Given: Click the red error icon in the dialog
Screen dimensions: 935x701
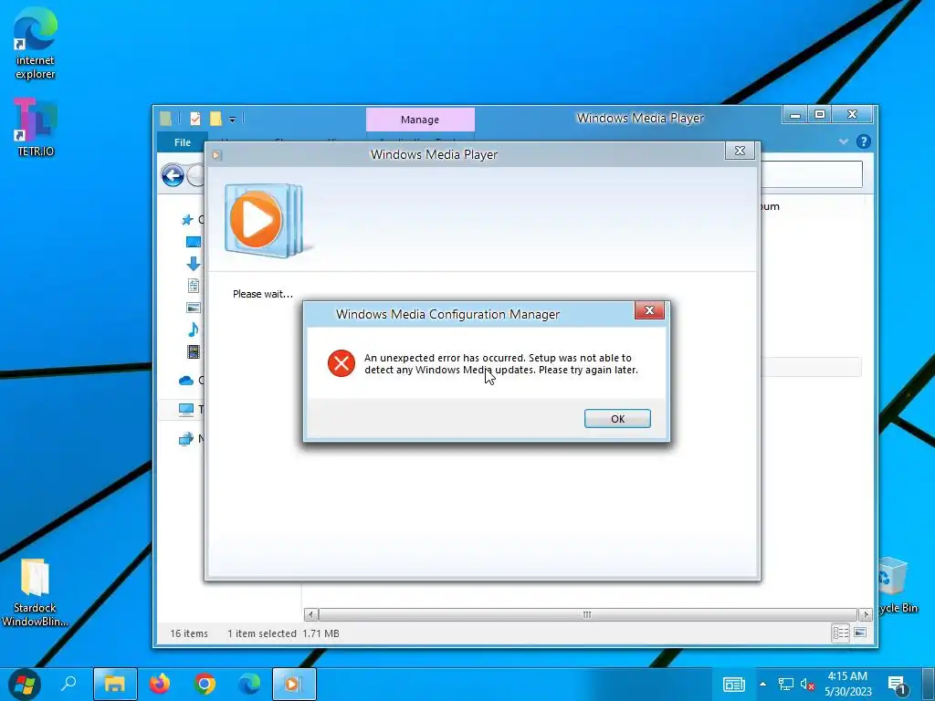Looking at the screenshot, I should [341, 363].
